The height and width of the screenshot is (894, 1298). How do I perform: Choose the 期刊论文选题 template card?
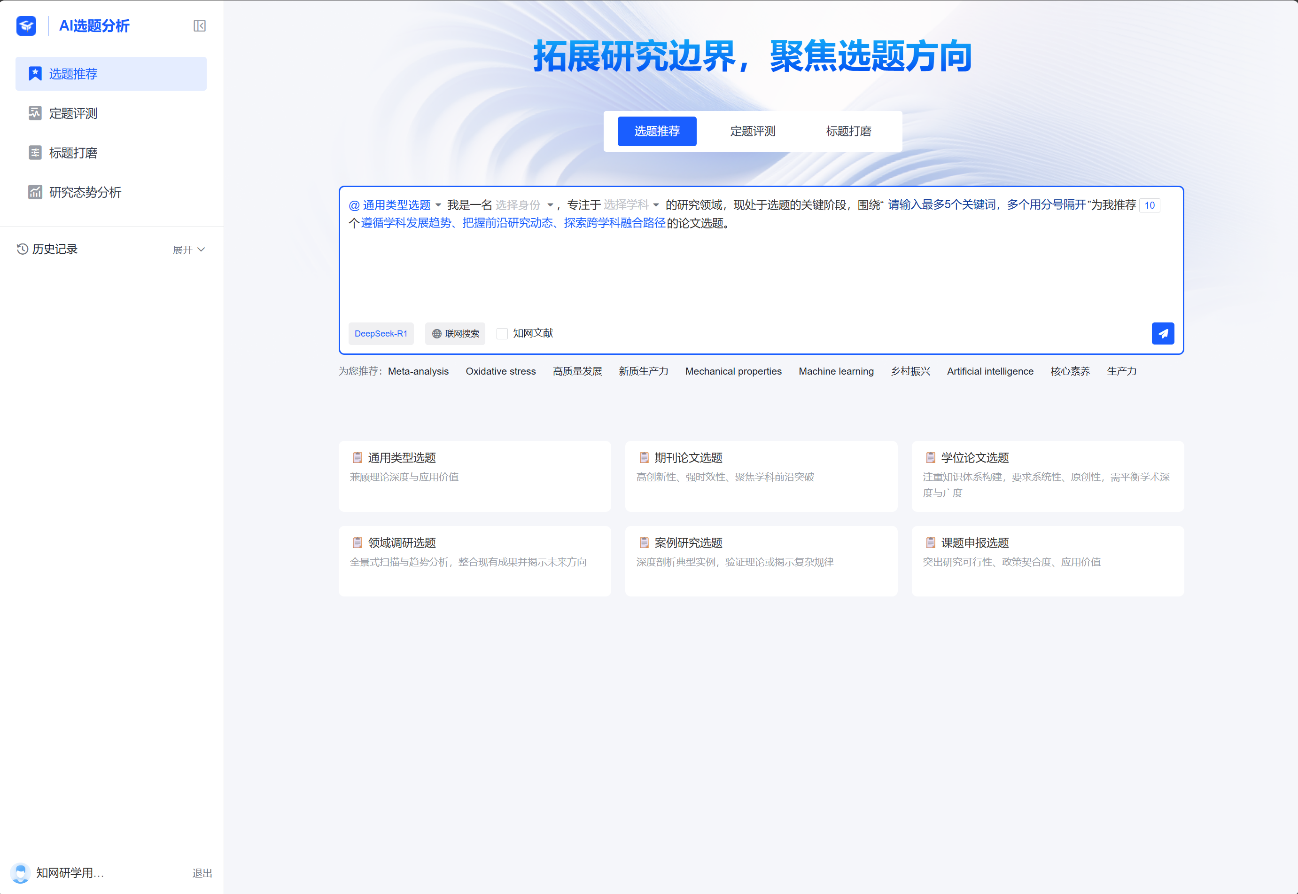point(761,476)
